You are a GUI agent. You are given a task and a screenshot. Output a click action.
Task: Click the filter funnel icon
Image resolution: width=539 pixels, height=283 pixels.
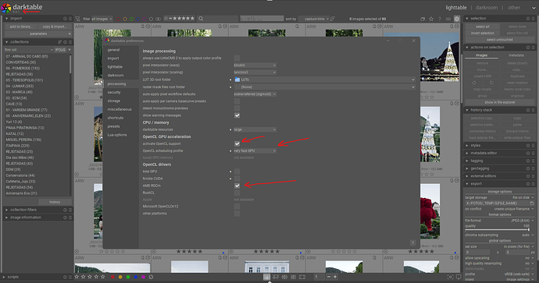(x=77, y=19)
